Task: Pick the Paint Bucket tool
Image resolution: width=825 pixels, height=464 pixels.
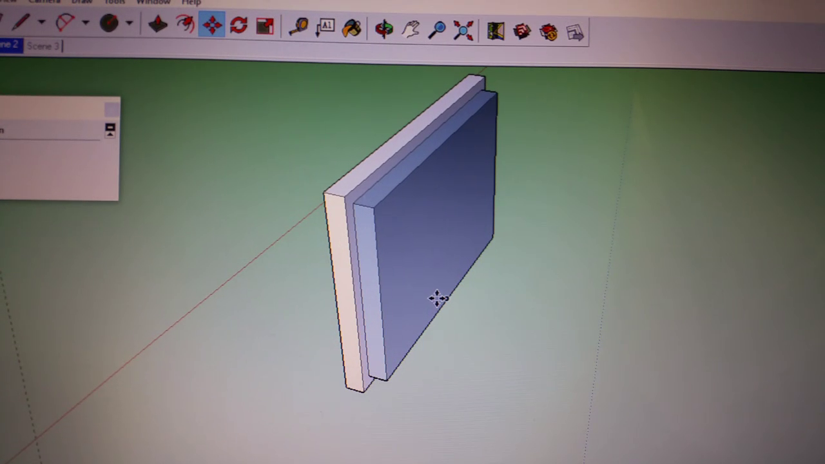Action: tap(352, 28)
